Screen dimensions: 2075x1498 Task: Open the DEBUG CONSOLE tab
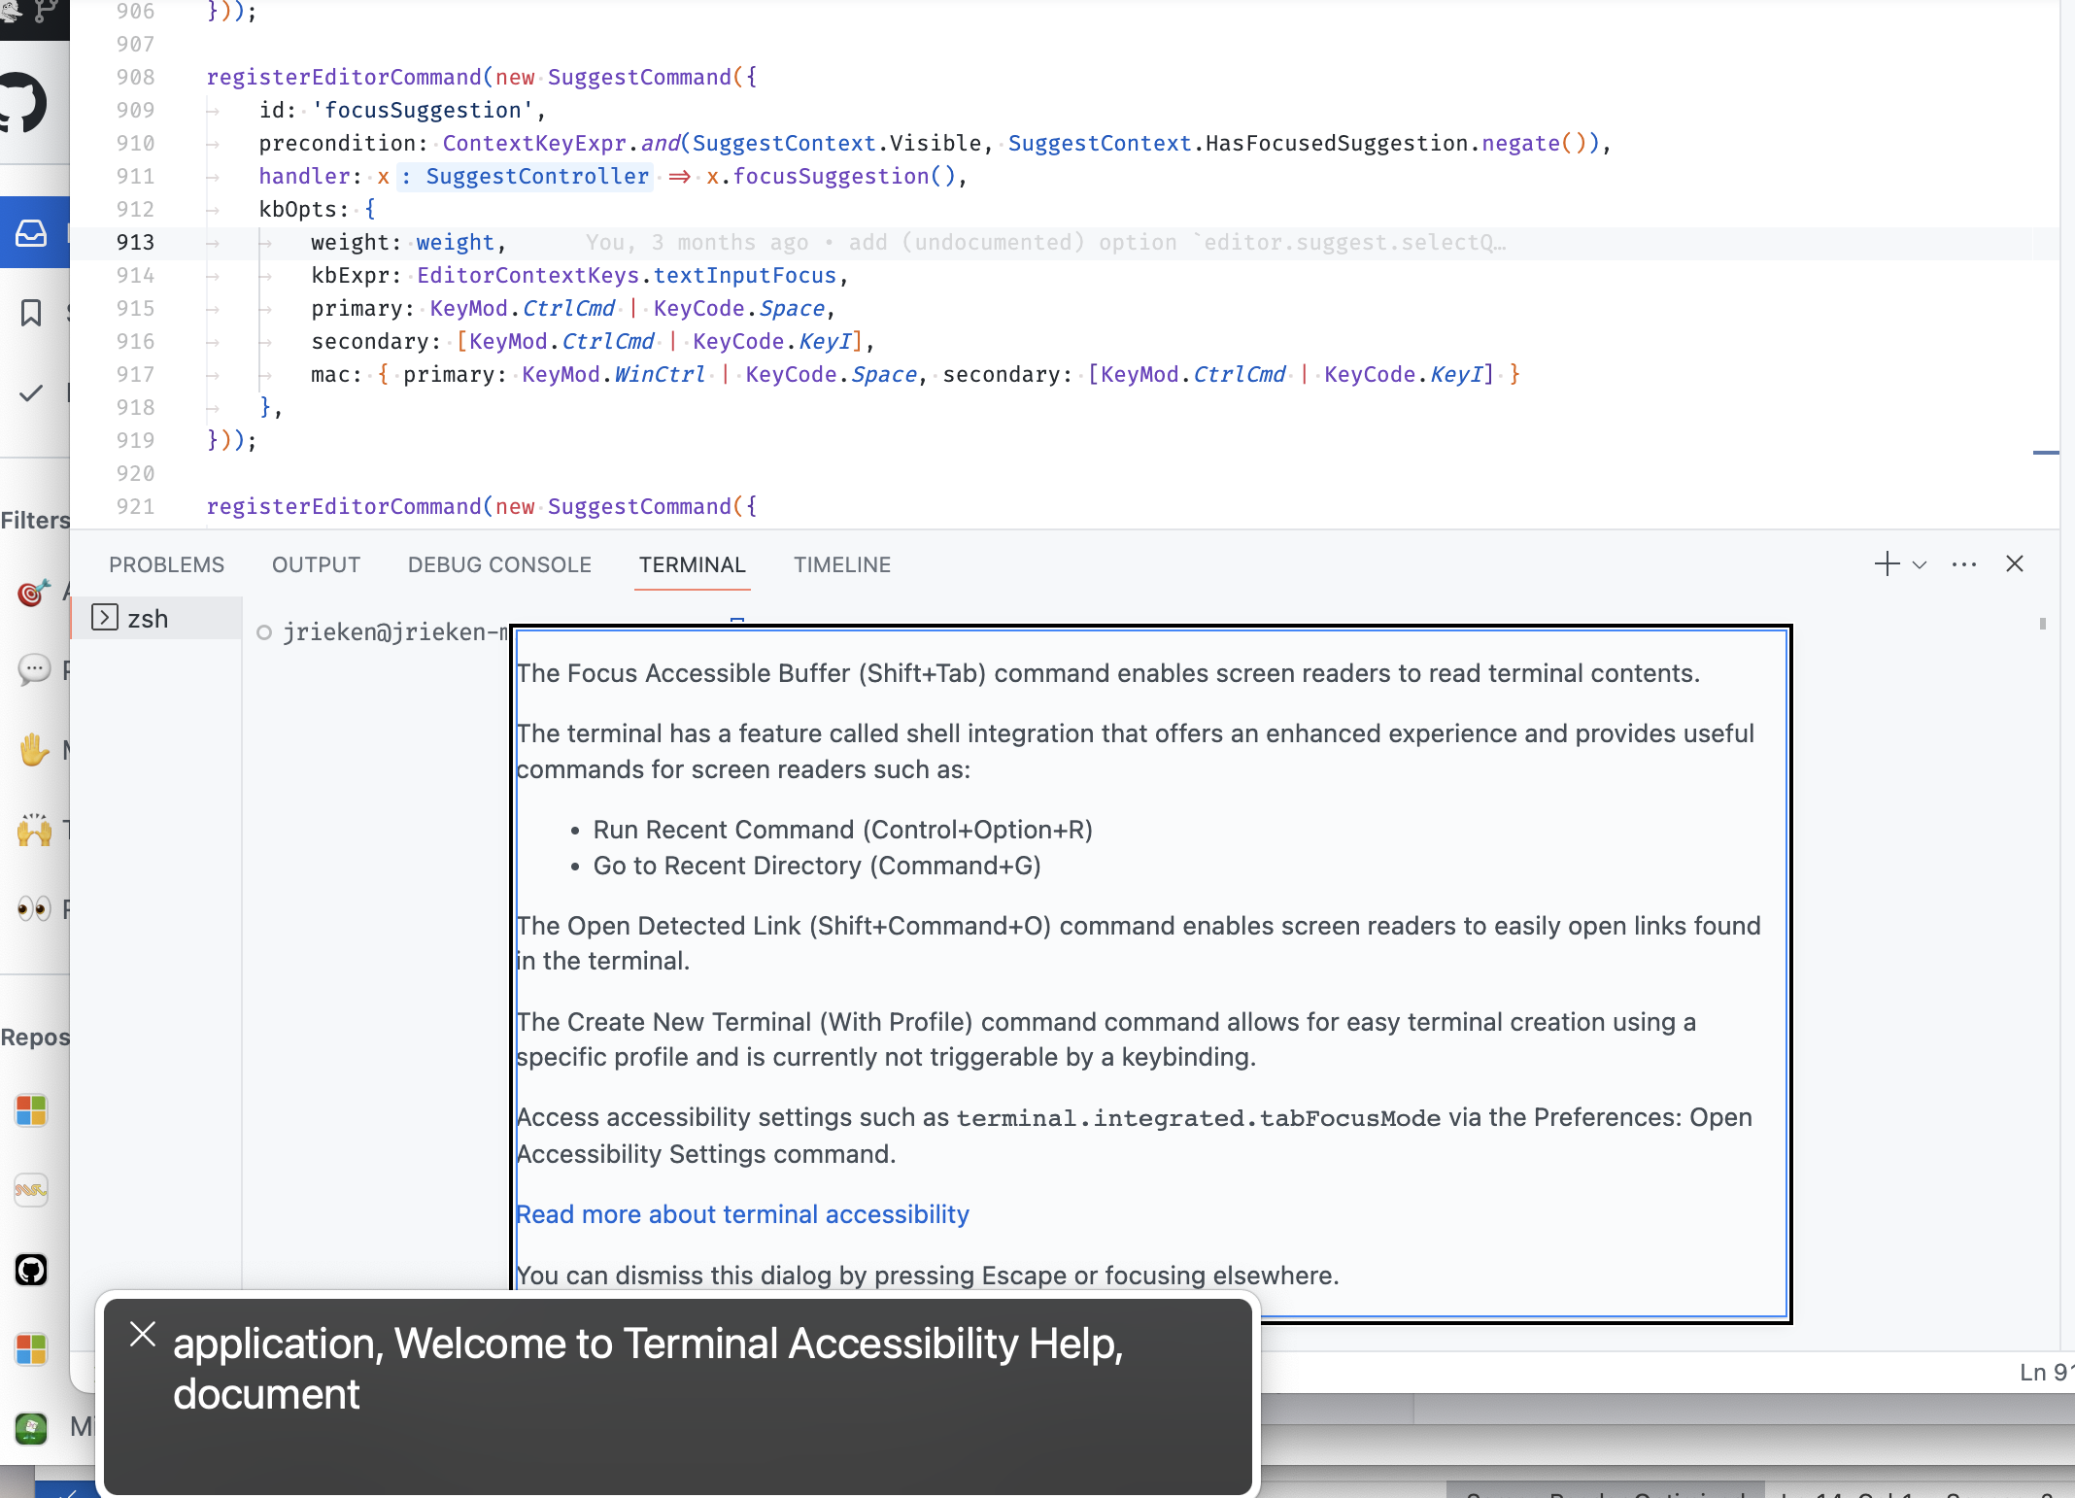tap(499, 564)
